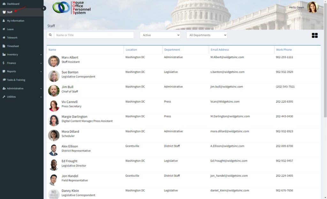Open the All Departments filter dropdown

tap(207, 35)
